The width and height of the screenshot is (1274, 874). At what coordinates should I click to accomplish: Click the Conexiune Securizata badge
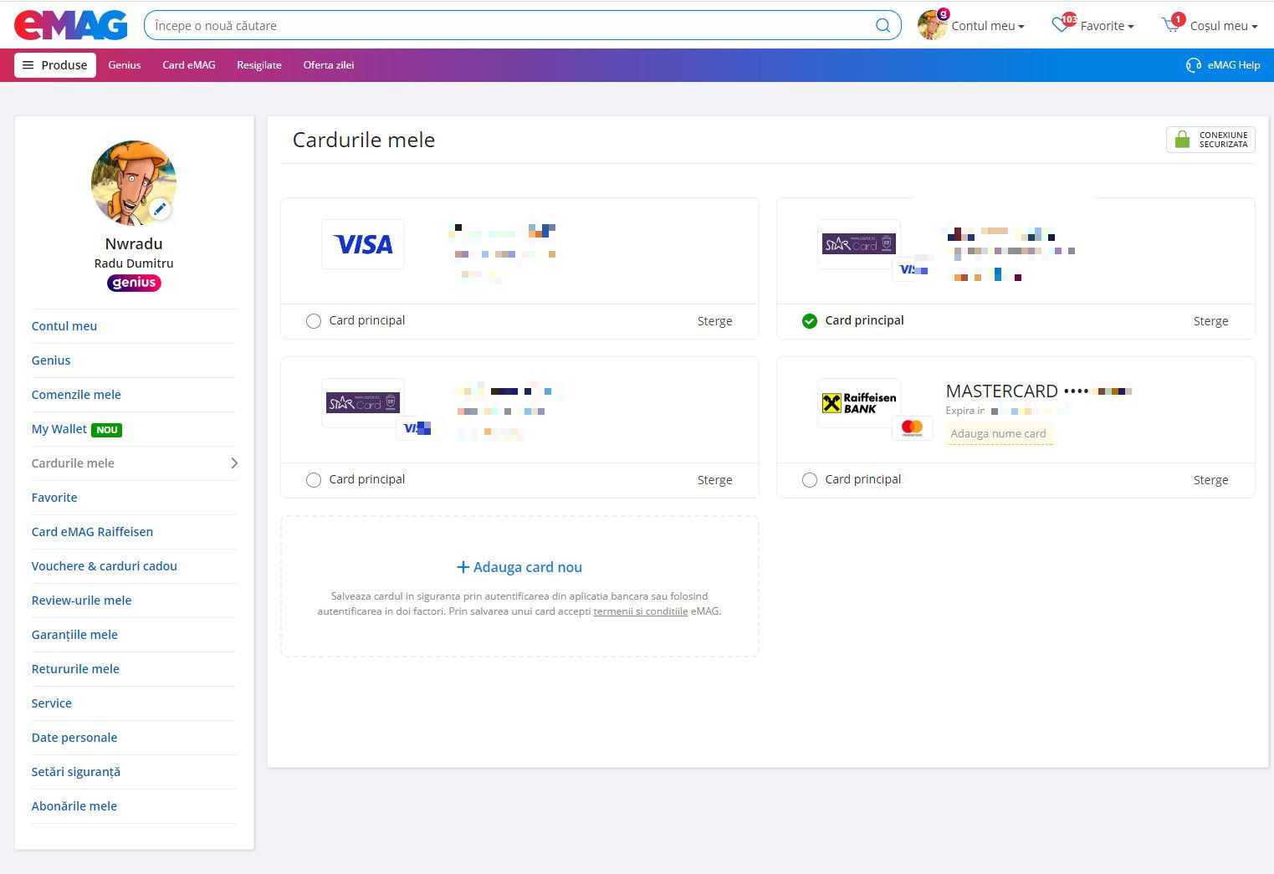[1211, 140]
